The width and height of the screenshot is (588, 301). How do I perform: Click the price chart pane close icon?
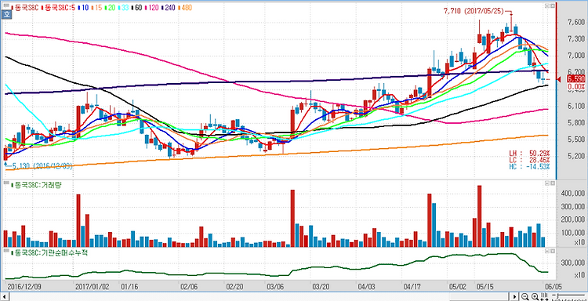click(x=553, y=6)
